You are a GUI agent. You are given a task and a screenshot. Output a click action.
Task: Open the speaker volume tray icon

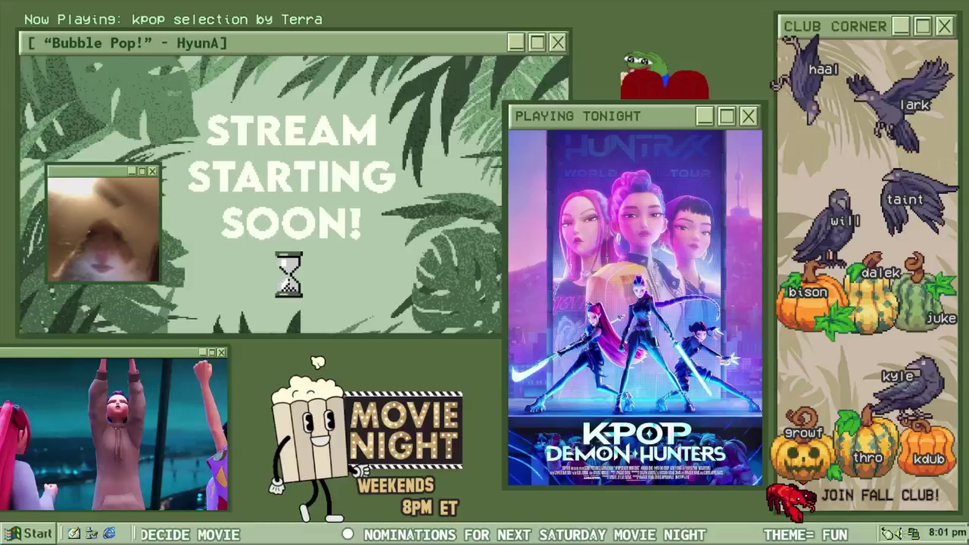pyautogui.click(x=899, y=533)
